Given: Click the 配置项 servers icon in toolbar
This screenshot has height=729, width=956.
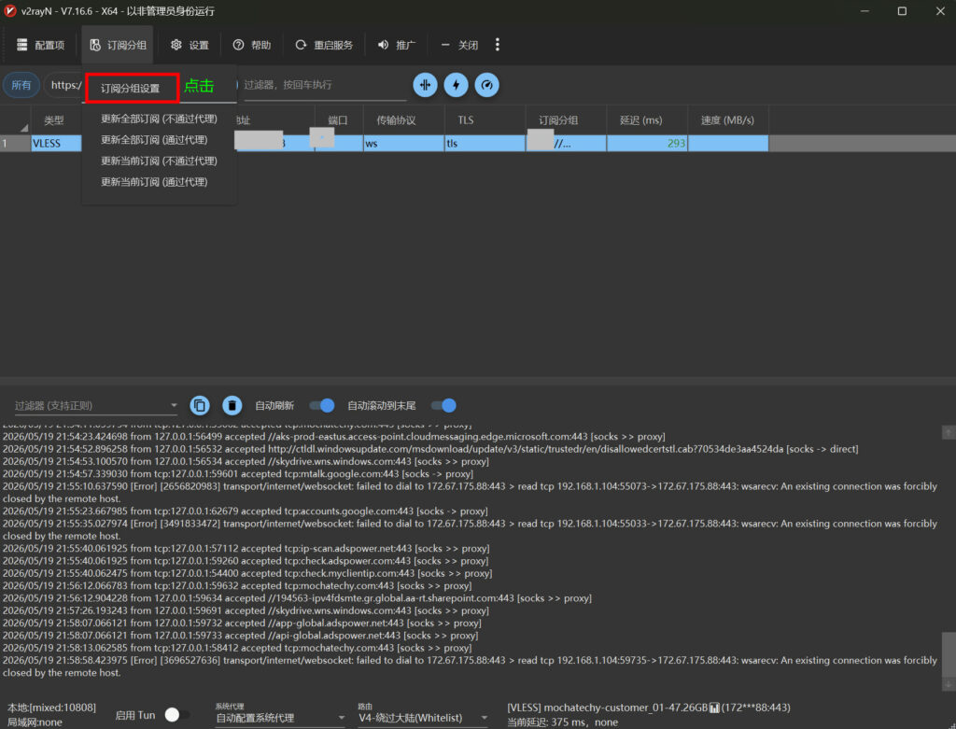Looking at the screenshot, I should (x=22, y=45).
